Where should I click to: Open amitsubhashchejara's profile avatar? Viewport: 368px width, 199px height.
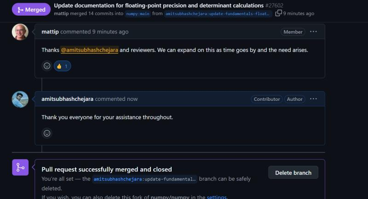click(x=20, y=99)
